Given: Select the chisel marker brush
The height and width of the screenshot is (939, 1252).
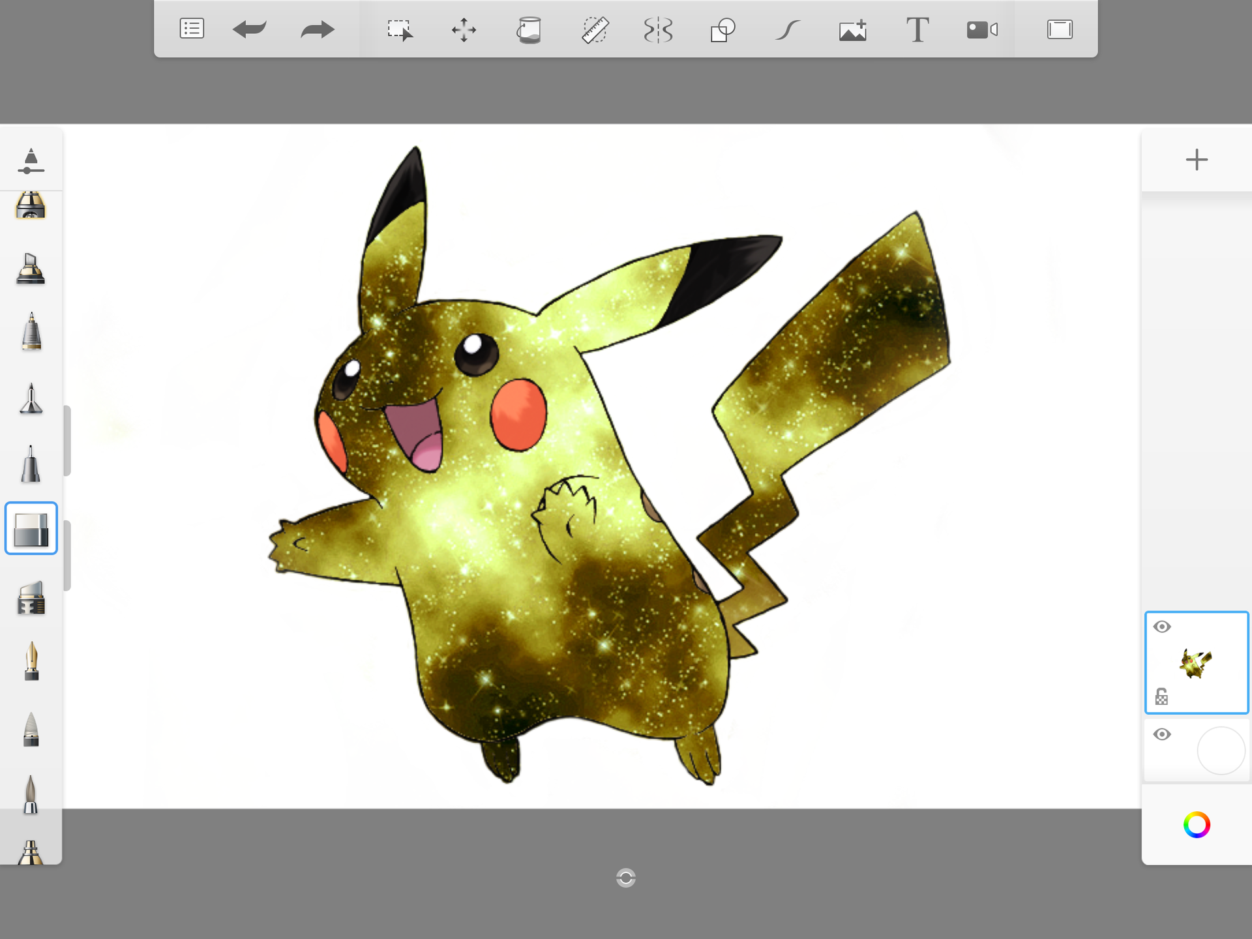Looking at the screenshot, I should [x=31, y=268].
